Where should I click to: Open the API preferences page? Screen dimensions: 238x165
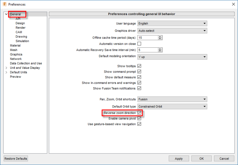(x=18, y=19)
